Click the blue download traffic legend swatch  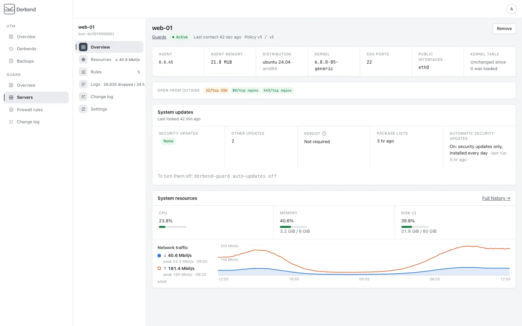159,256
